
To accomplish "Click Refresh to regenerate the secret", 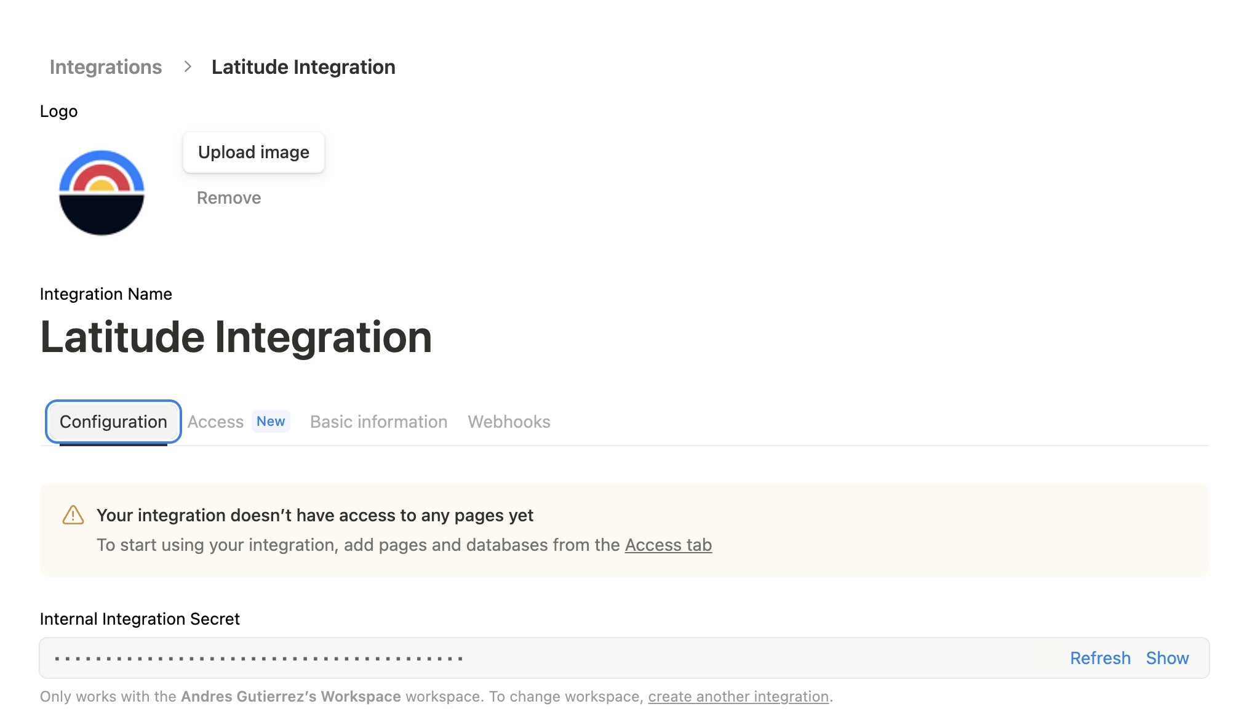I will click(1100, 657).
